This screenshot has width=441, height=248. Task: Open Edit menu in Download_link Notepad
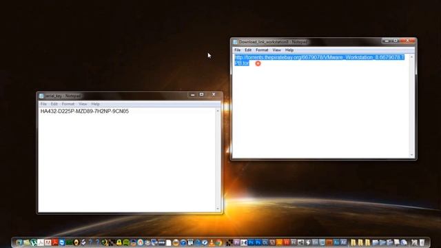coord(248,50)
